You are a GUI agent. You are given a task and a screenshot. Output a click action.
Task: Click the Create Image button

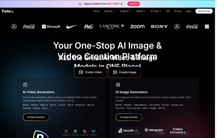125,72
